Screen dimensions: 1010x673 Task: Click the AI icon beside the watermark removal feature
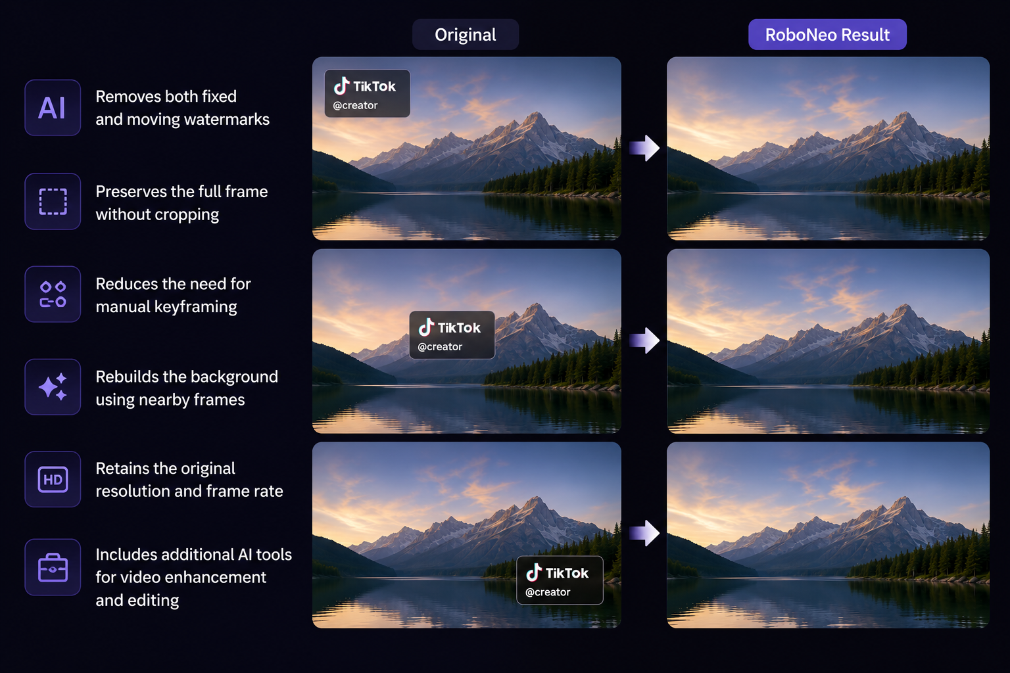coord(53,108)
